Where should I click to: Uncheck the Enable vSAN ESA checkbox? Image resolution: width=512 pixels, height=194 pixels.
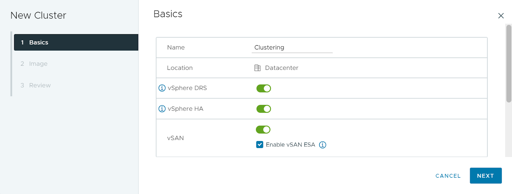click(260, 145)
